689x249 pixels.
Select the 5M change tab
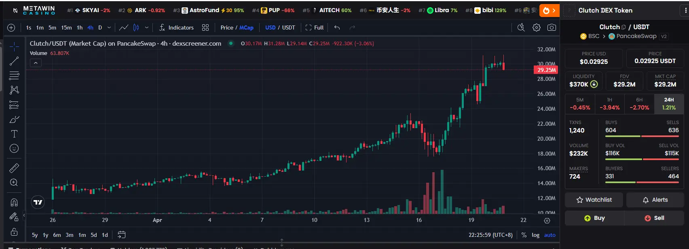tap(580, 103)
